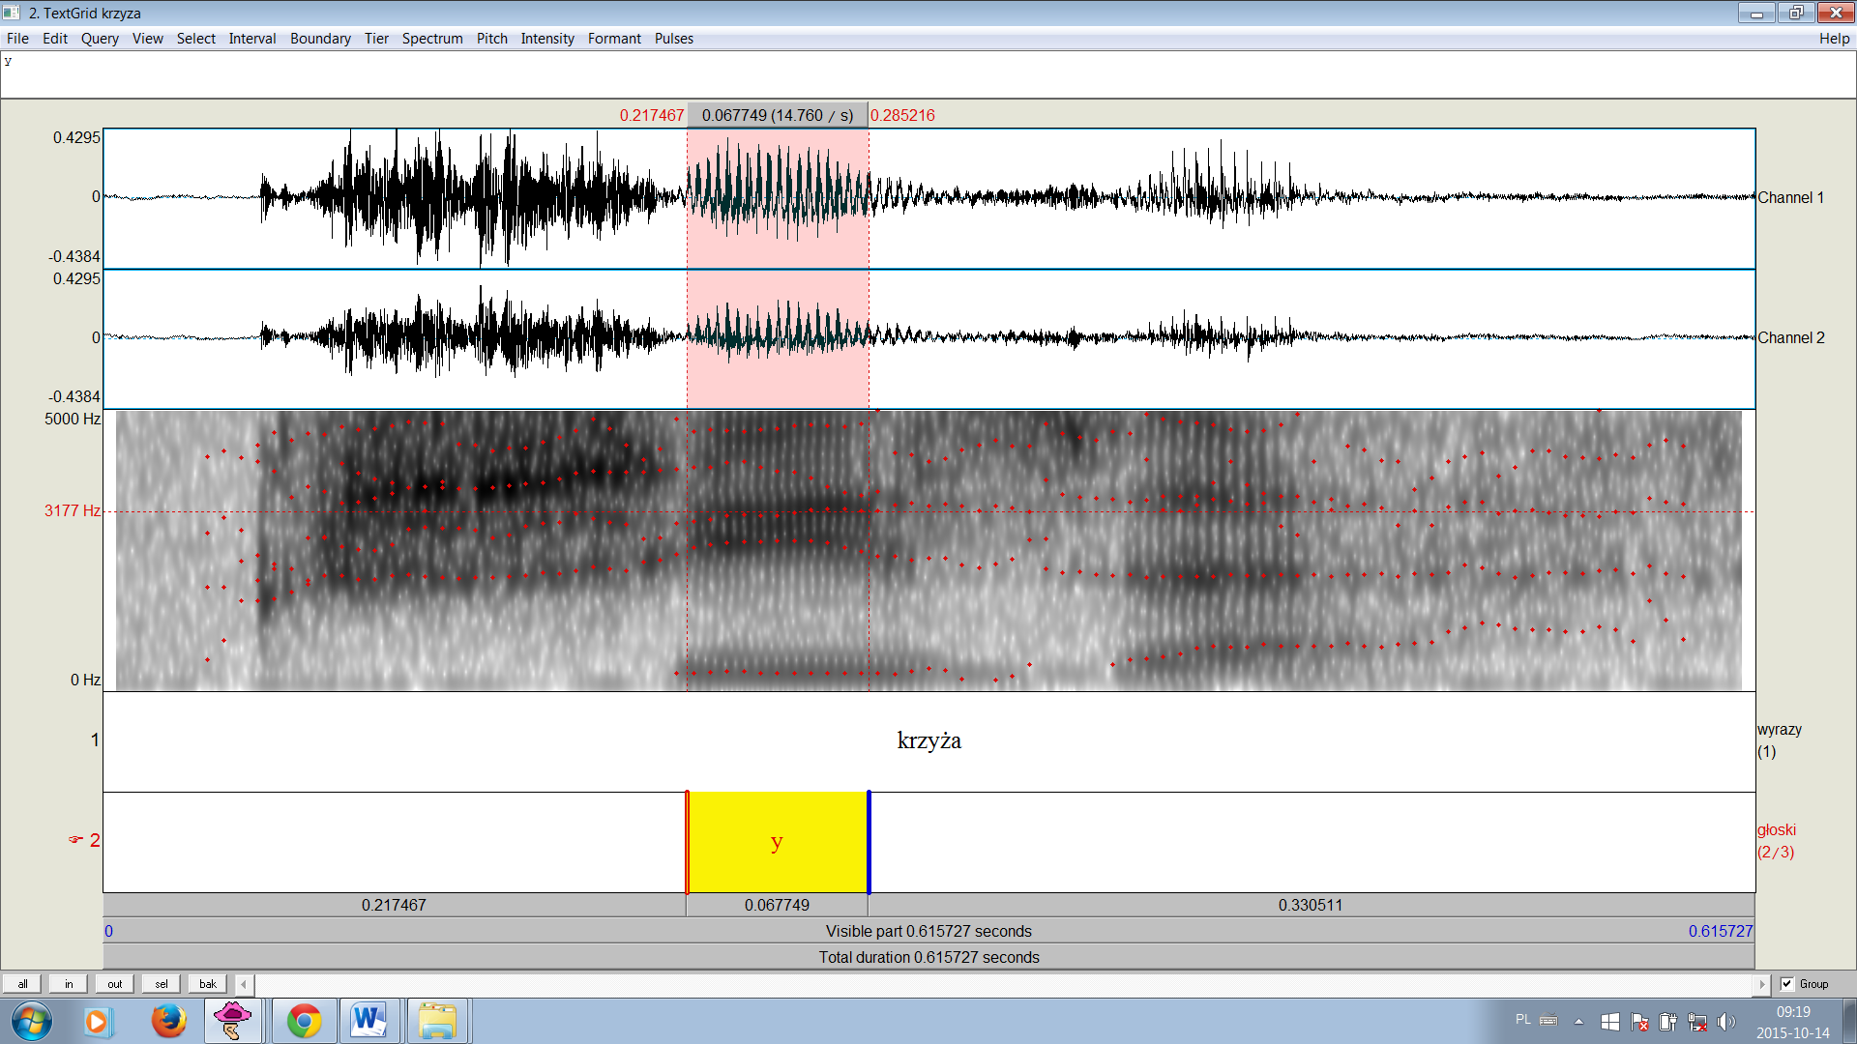Open the Intensity menu

(x=547, y=39)
